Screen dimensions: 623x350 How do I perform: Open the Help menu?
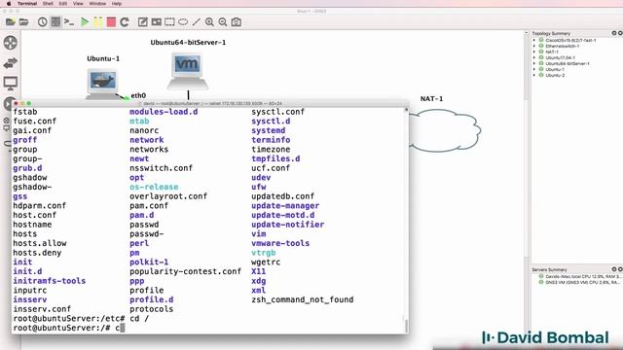point(117,4)
